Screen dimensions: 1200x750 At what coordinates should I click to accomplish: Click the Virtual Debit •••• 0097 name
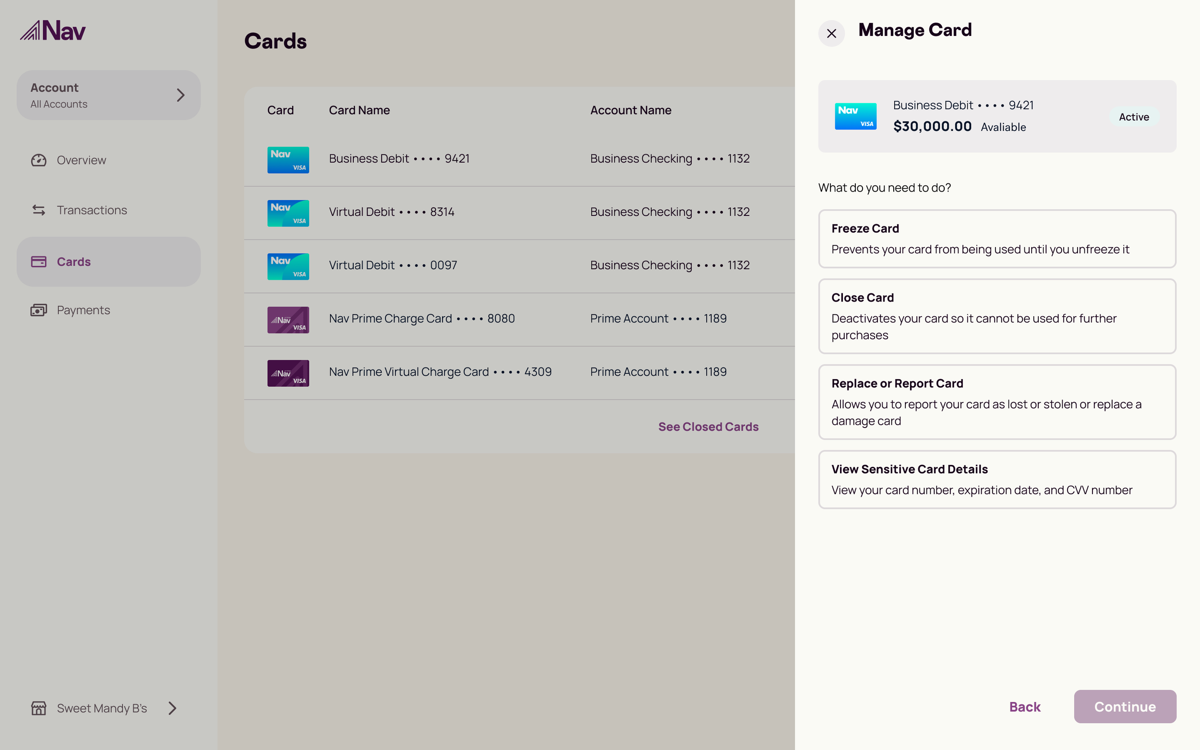(393, 265)
